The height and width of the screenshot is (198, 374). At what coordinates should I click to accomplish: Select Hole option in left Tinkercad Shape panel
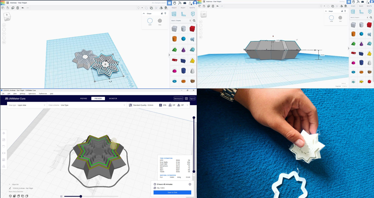tap(160, 21)
